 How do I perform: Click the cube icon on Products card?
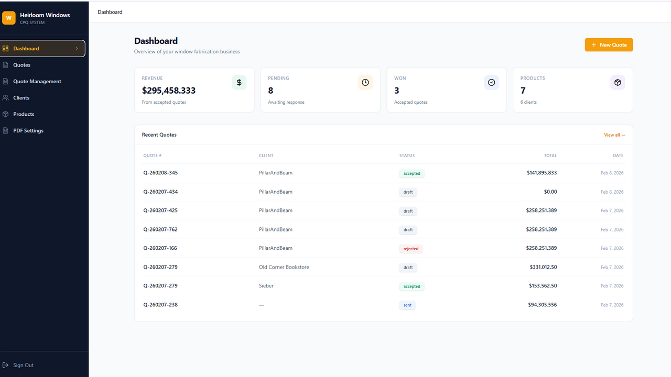coord(618,82)
